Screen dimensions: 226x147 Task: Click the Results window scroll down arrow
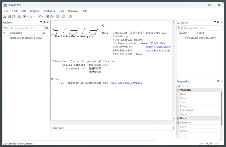174,118
